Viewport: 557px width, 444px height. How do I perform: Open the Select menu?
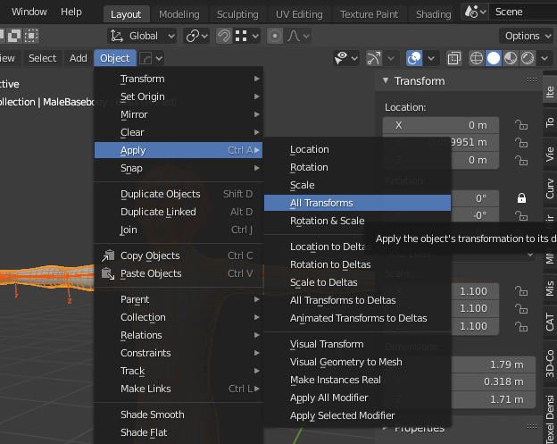42,58
